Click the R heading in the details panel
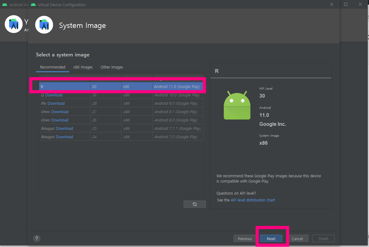This screenshot has width=369, height=247. (x=217, y=71)
